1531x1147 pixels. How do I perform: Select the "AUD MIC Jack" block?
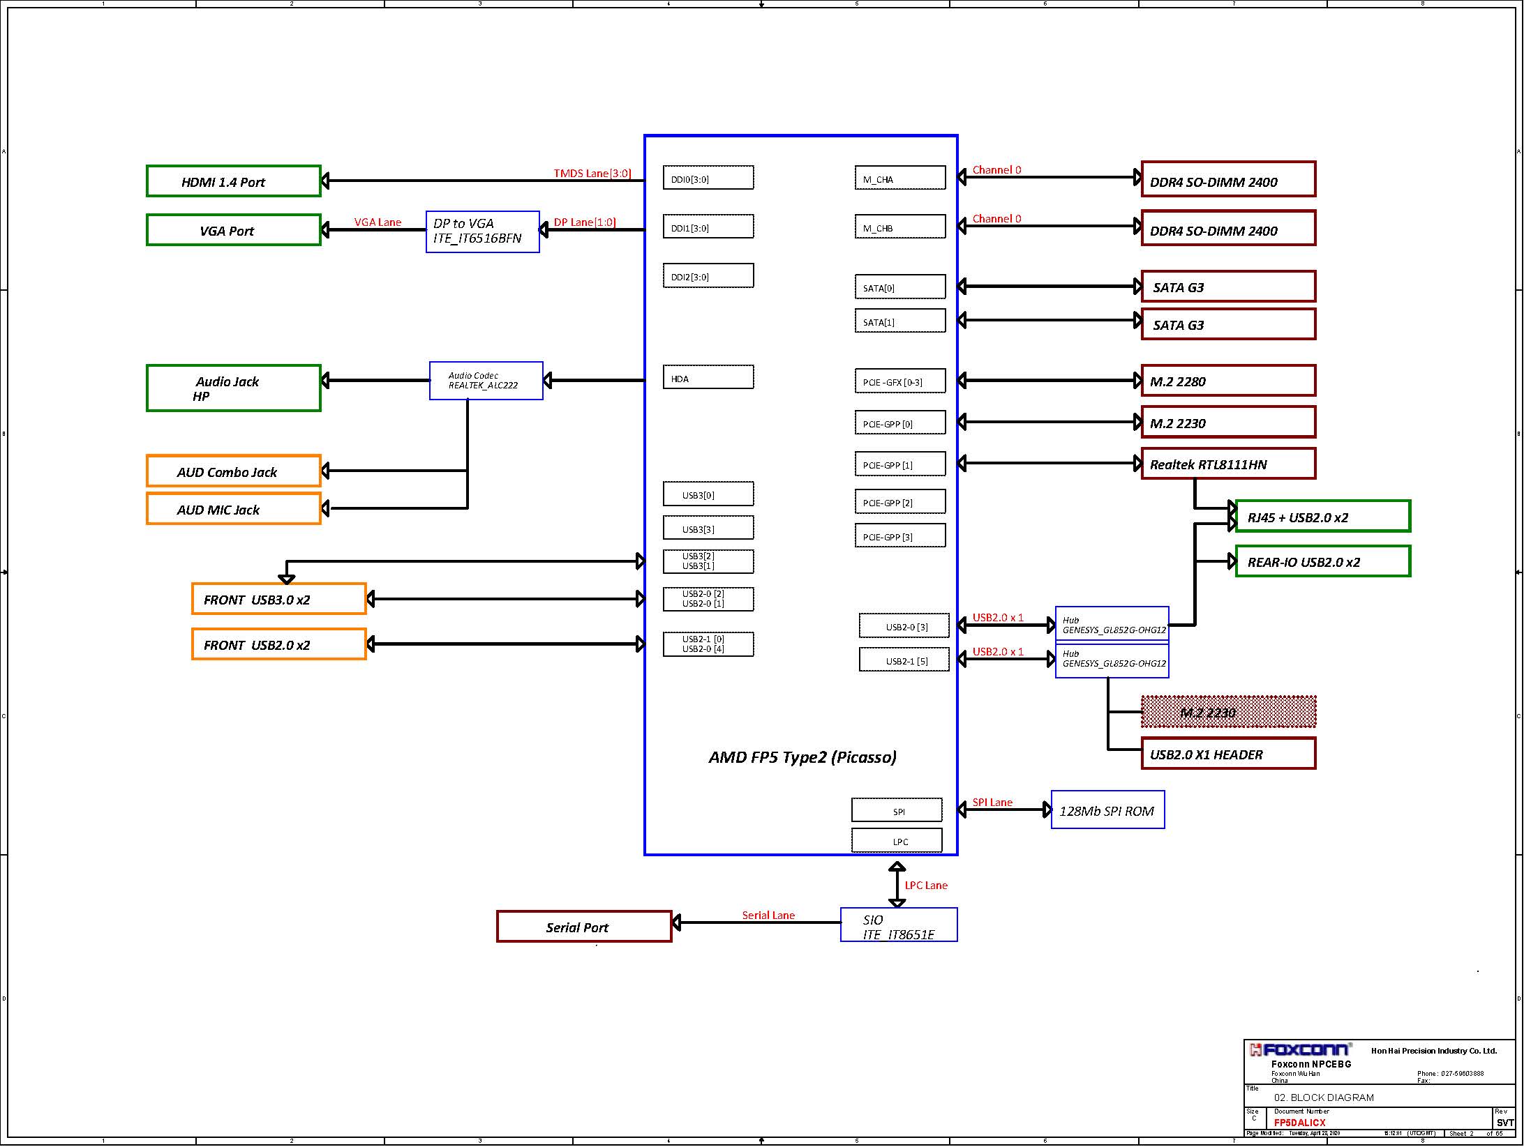234,509
